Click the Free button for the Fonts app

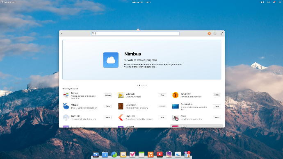coord(217,118)
